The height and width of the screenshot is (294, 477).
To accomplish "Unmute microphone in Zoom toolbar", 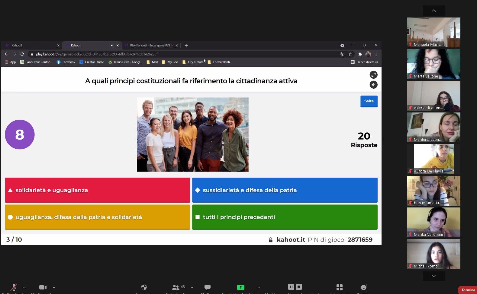I will point(14,287).
